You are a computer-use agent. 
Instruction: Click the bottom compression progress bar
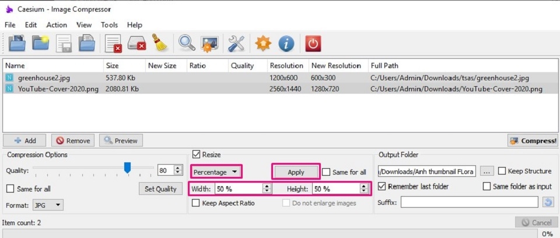(x=269, y=234)
